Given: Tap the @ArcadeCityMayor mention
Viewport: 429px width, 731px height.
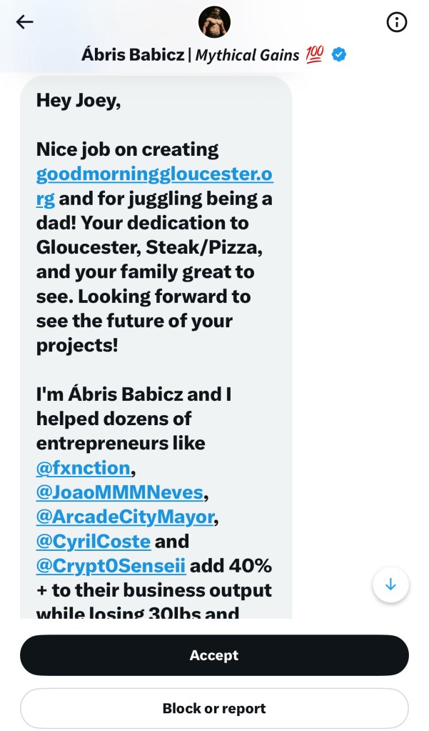Looking at the screenshot, I should pos(125,517).
